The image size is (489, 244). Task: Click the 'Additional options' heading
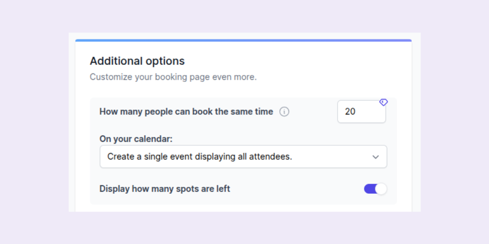[137, 61]
